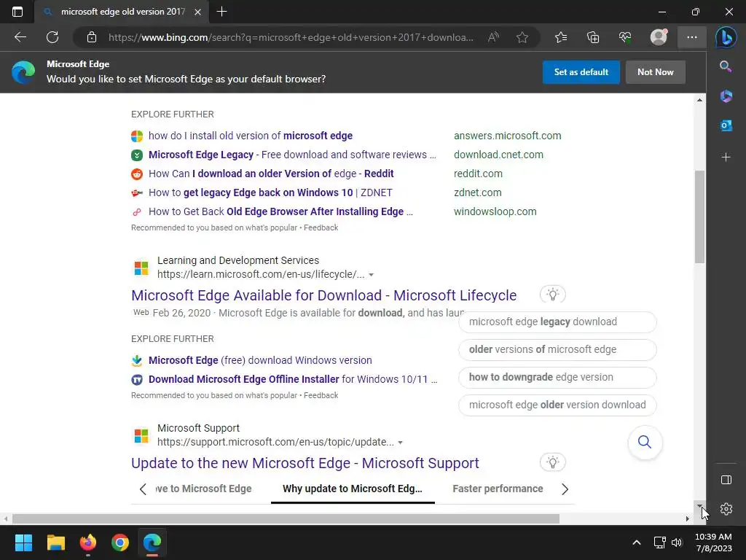Select suggestion microsoft edge legacy download
The height and width of the screenshot is (560, 746).
pyautogui.click(x=557, y=322)
